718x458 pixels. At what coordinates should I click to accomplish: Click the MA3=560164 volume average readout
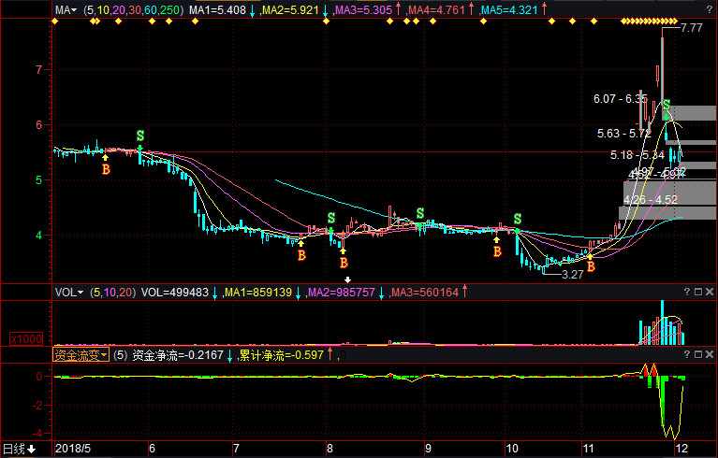click(x=425, y=293)
